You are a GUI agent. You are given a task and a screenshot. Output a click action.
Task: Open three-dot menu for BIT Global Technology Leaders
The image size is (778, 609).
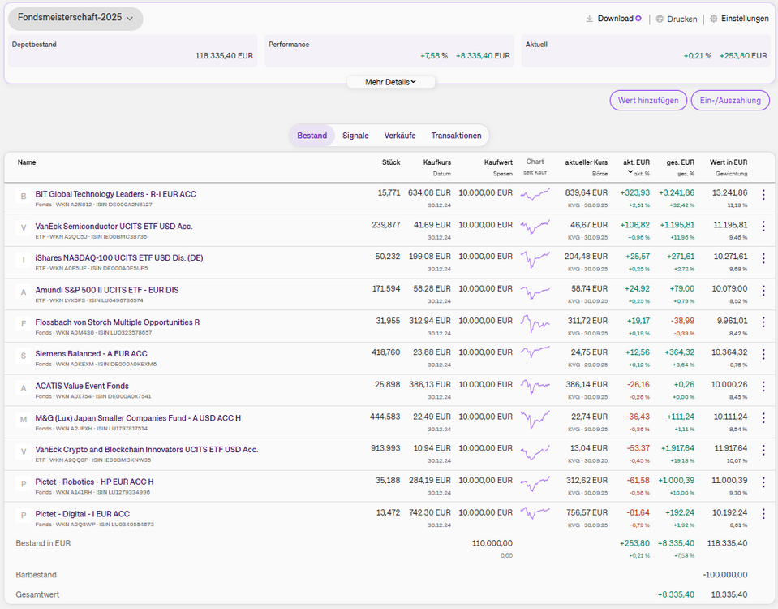763,195
